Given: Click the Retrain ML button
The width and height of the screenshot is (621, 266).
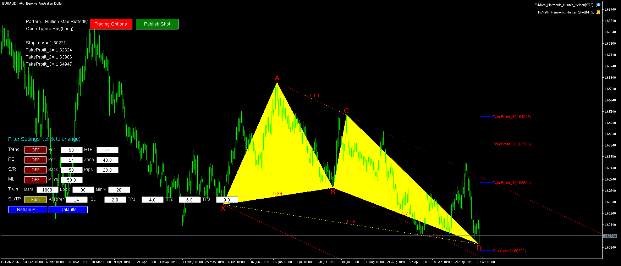Looking at the screenshot, I should pos(28,210).
